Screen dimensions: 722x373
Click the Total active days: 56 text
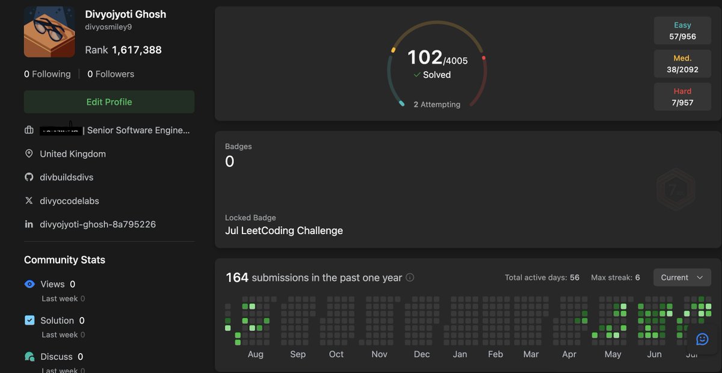click(x=542, y=277)
